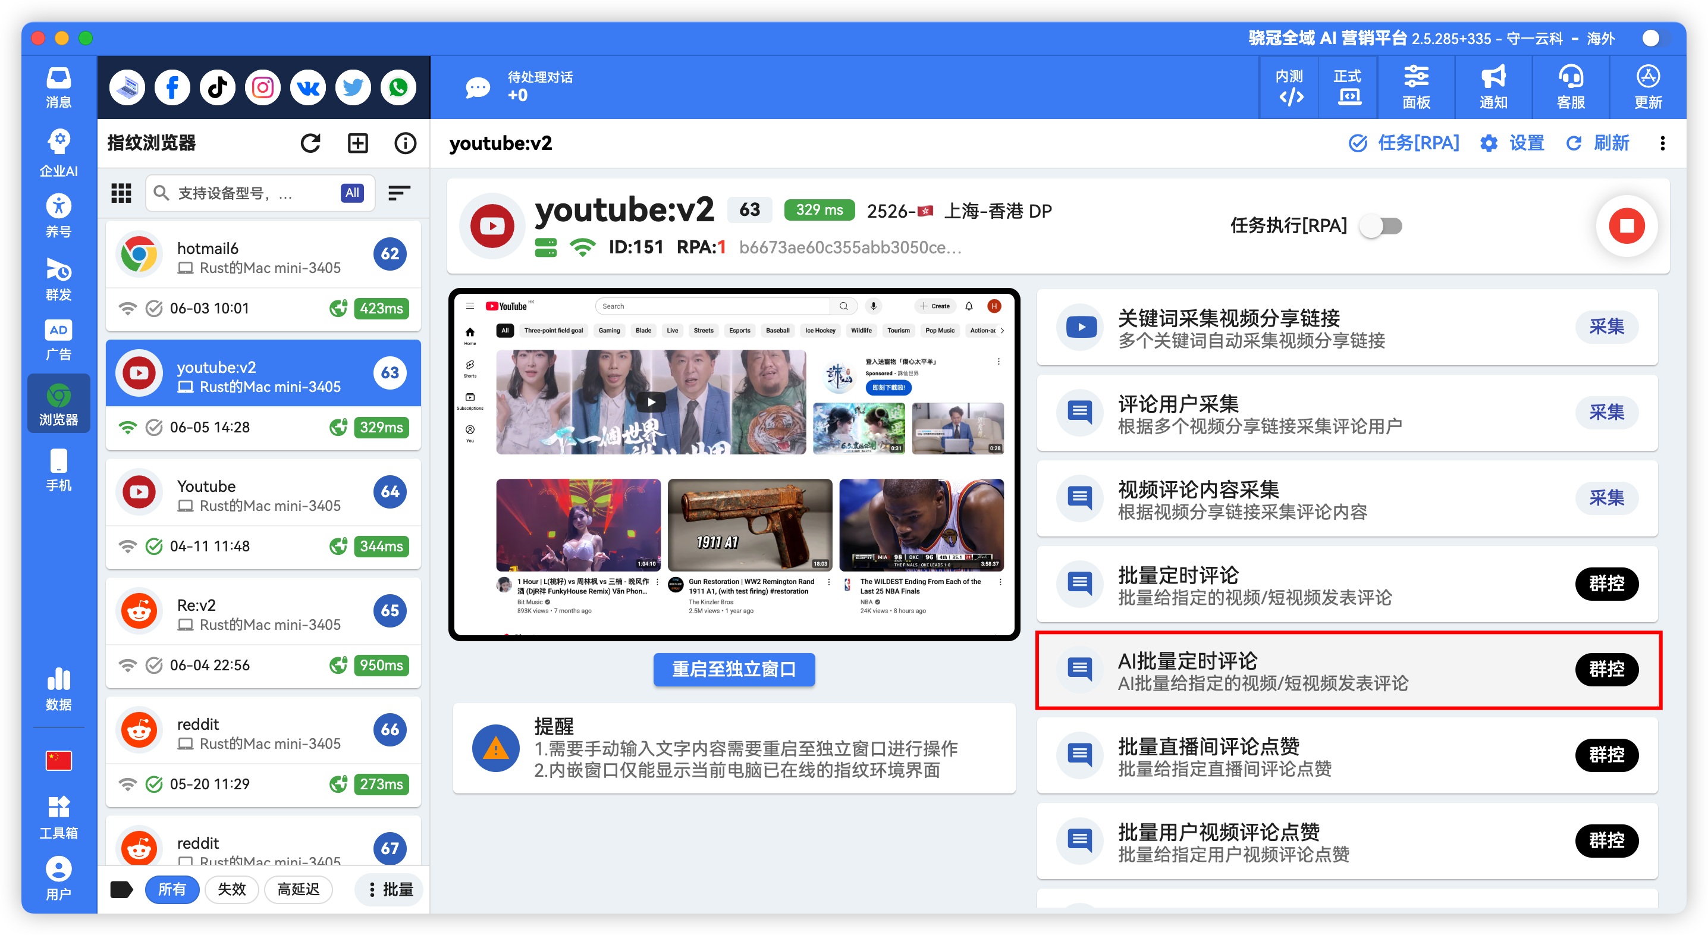The image size is (1708, 935).
Task: Select the VK platform icon
Action: coord(307,87)
